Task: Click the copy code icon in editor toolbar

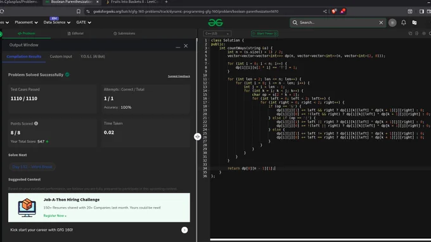Action: pos(410,33)
